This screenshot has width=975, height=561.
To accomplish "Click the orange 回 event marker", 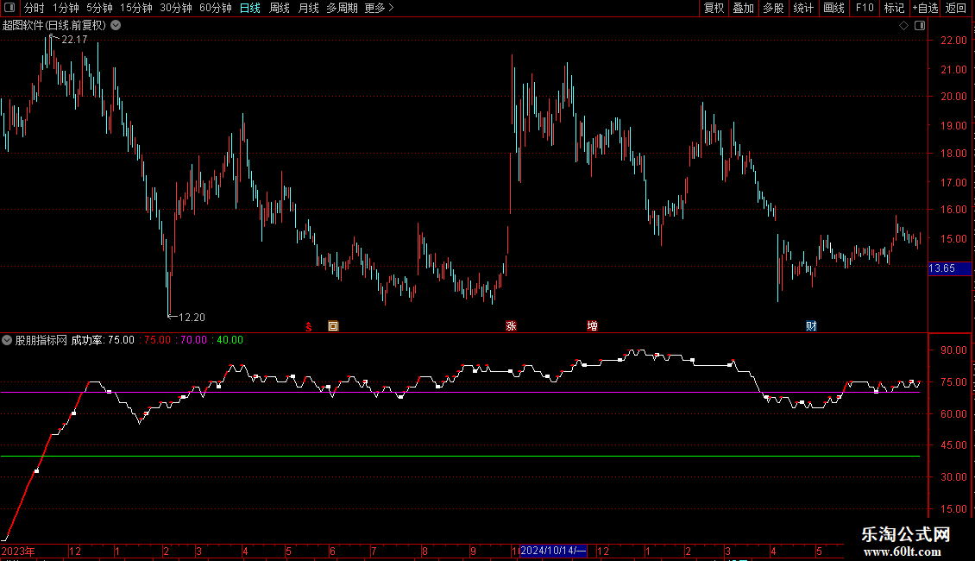I will 333,326.
